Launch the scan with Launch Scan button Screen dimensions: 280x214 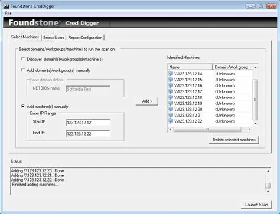(256, 205)
